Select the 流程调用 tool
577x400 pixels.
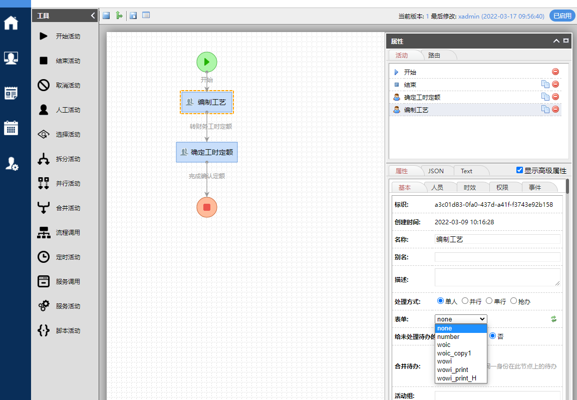(59, 233)
